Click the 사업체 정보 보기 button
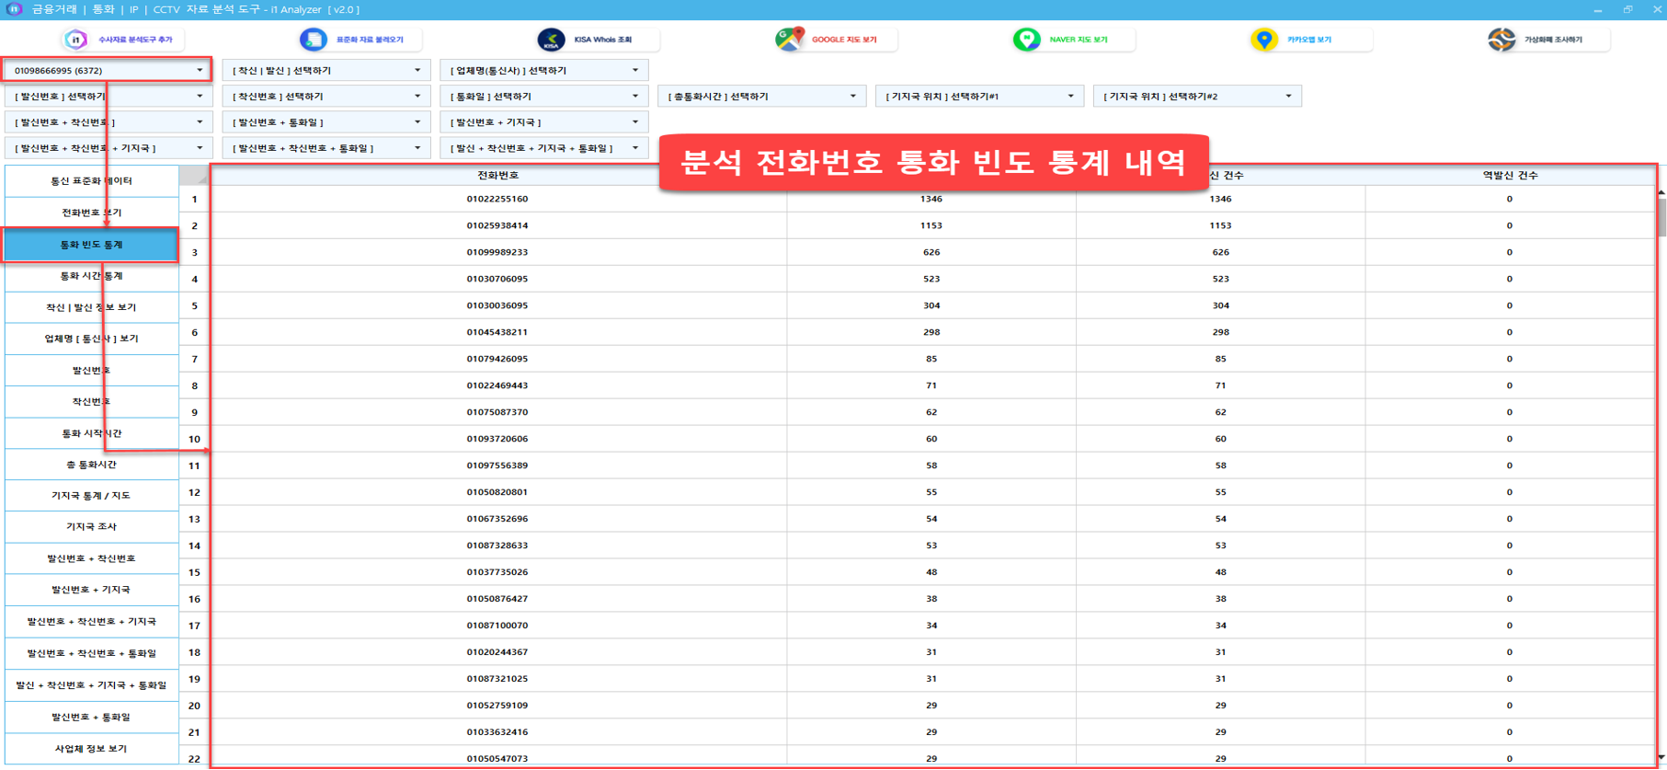The width and height of the screenshot is (1667, 770). click(91, 749)
